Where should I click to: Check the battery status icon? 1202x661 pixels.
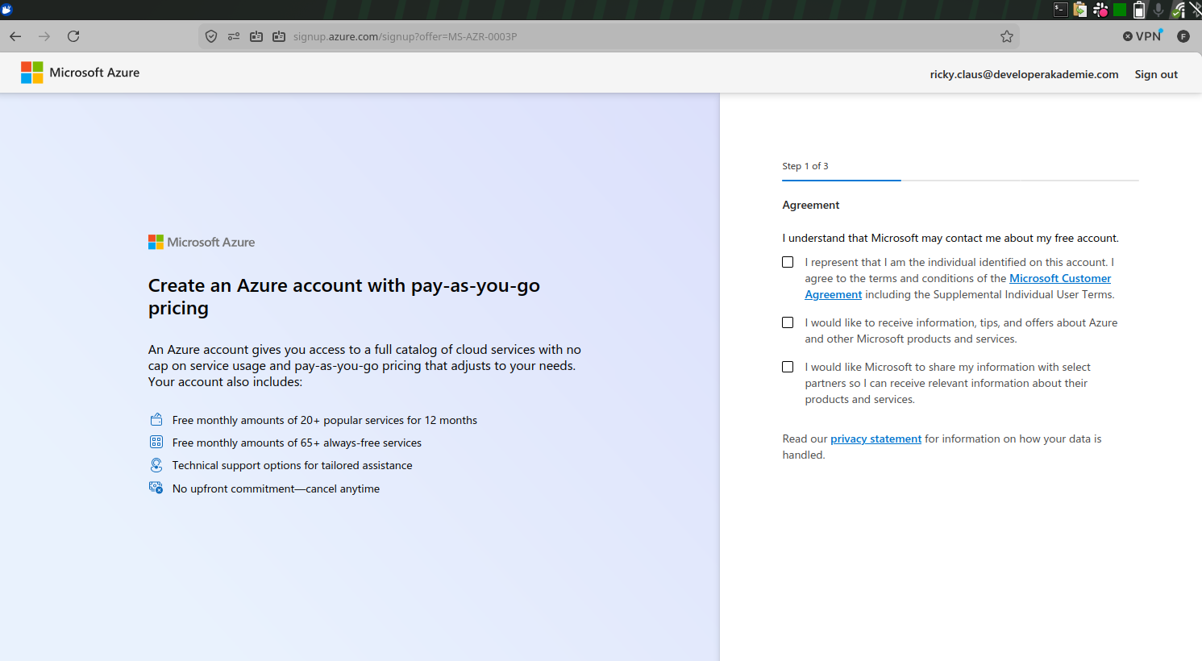click(x=1139, y=10)
